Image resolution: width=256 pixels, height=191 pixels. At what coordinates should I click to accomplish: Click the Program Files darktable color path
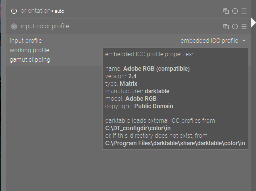tap(175, 143)
